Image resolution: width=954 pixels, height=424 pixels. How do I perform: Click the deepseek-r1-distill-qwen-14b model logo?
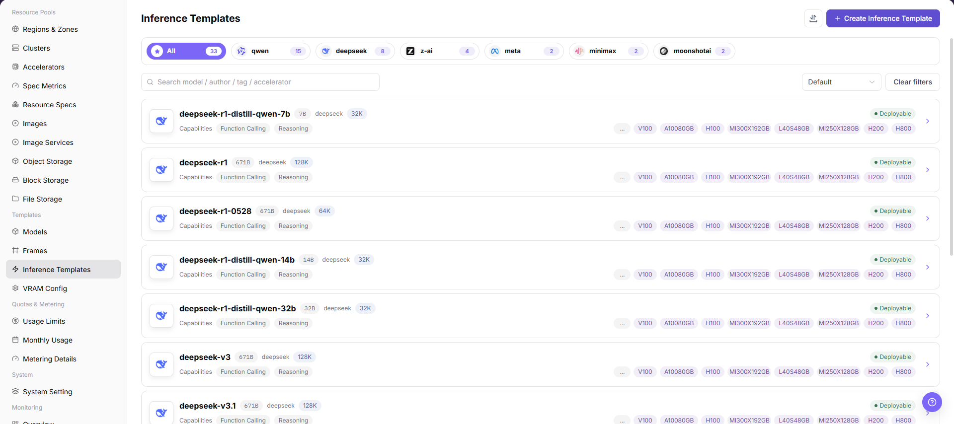161,267
